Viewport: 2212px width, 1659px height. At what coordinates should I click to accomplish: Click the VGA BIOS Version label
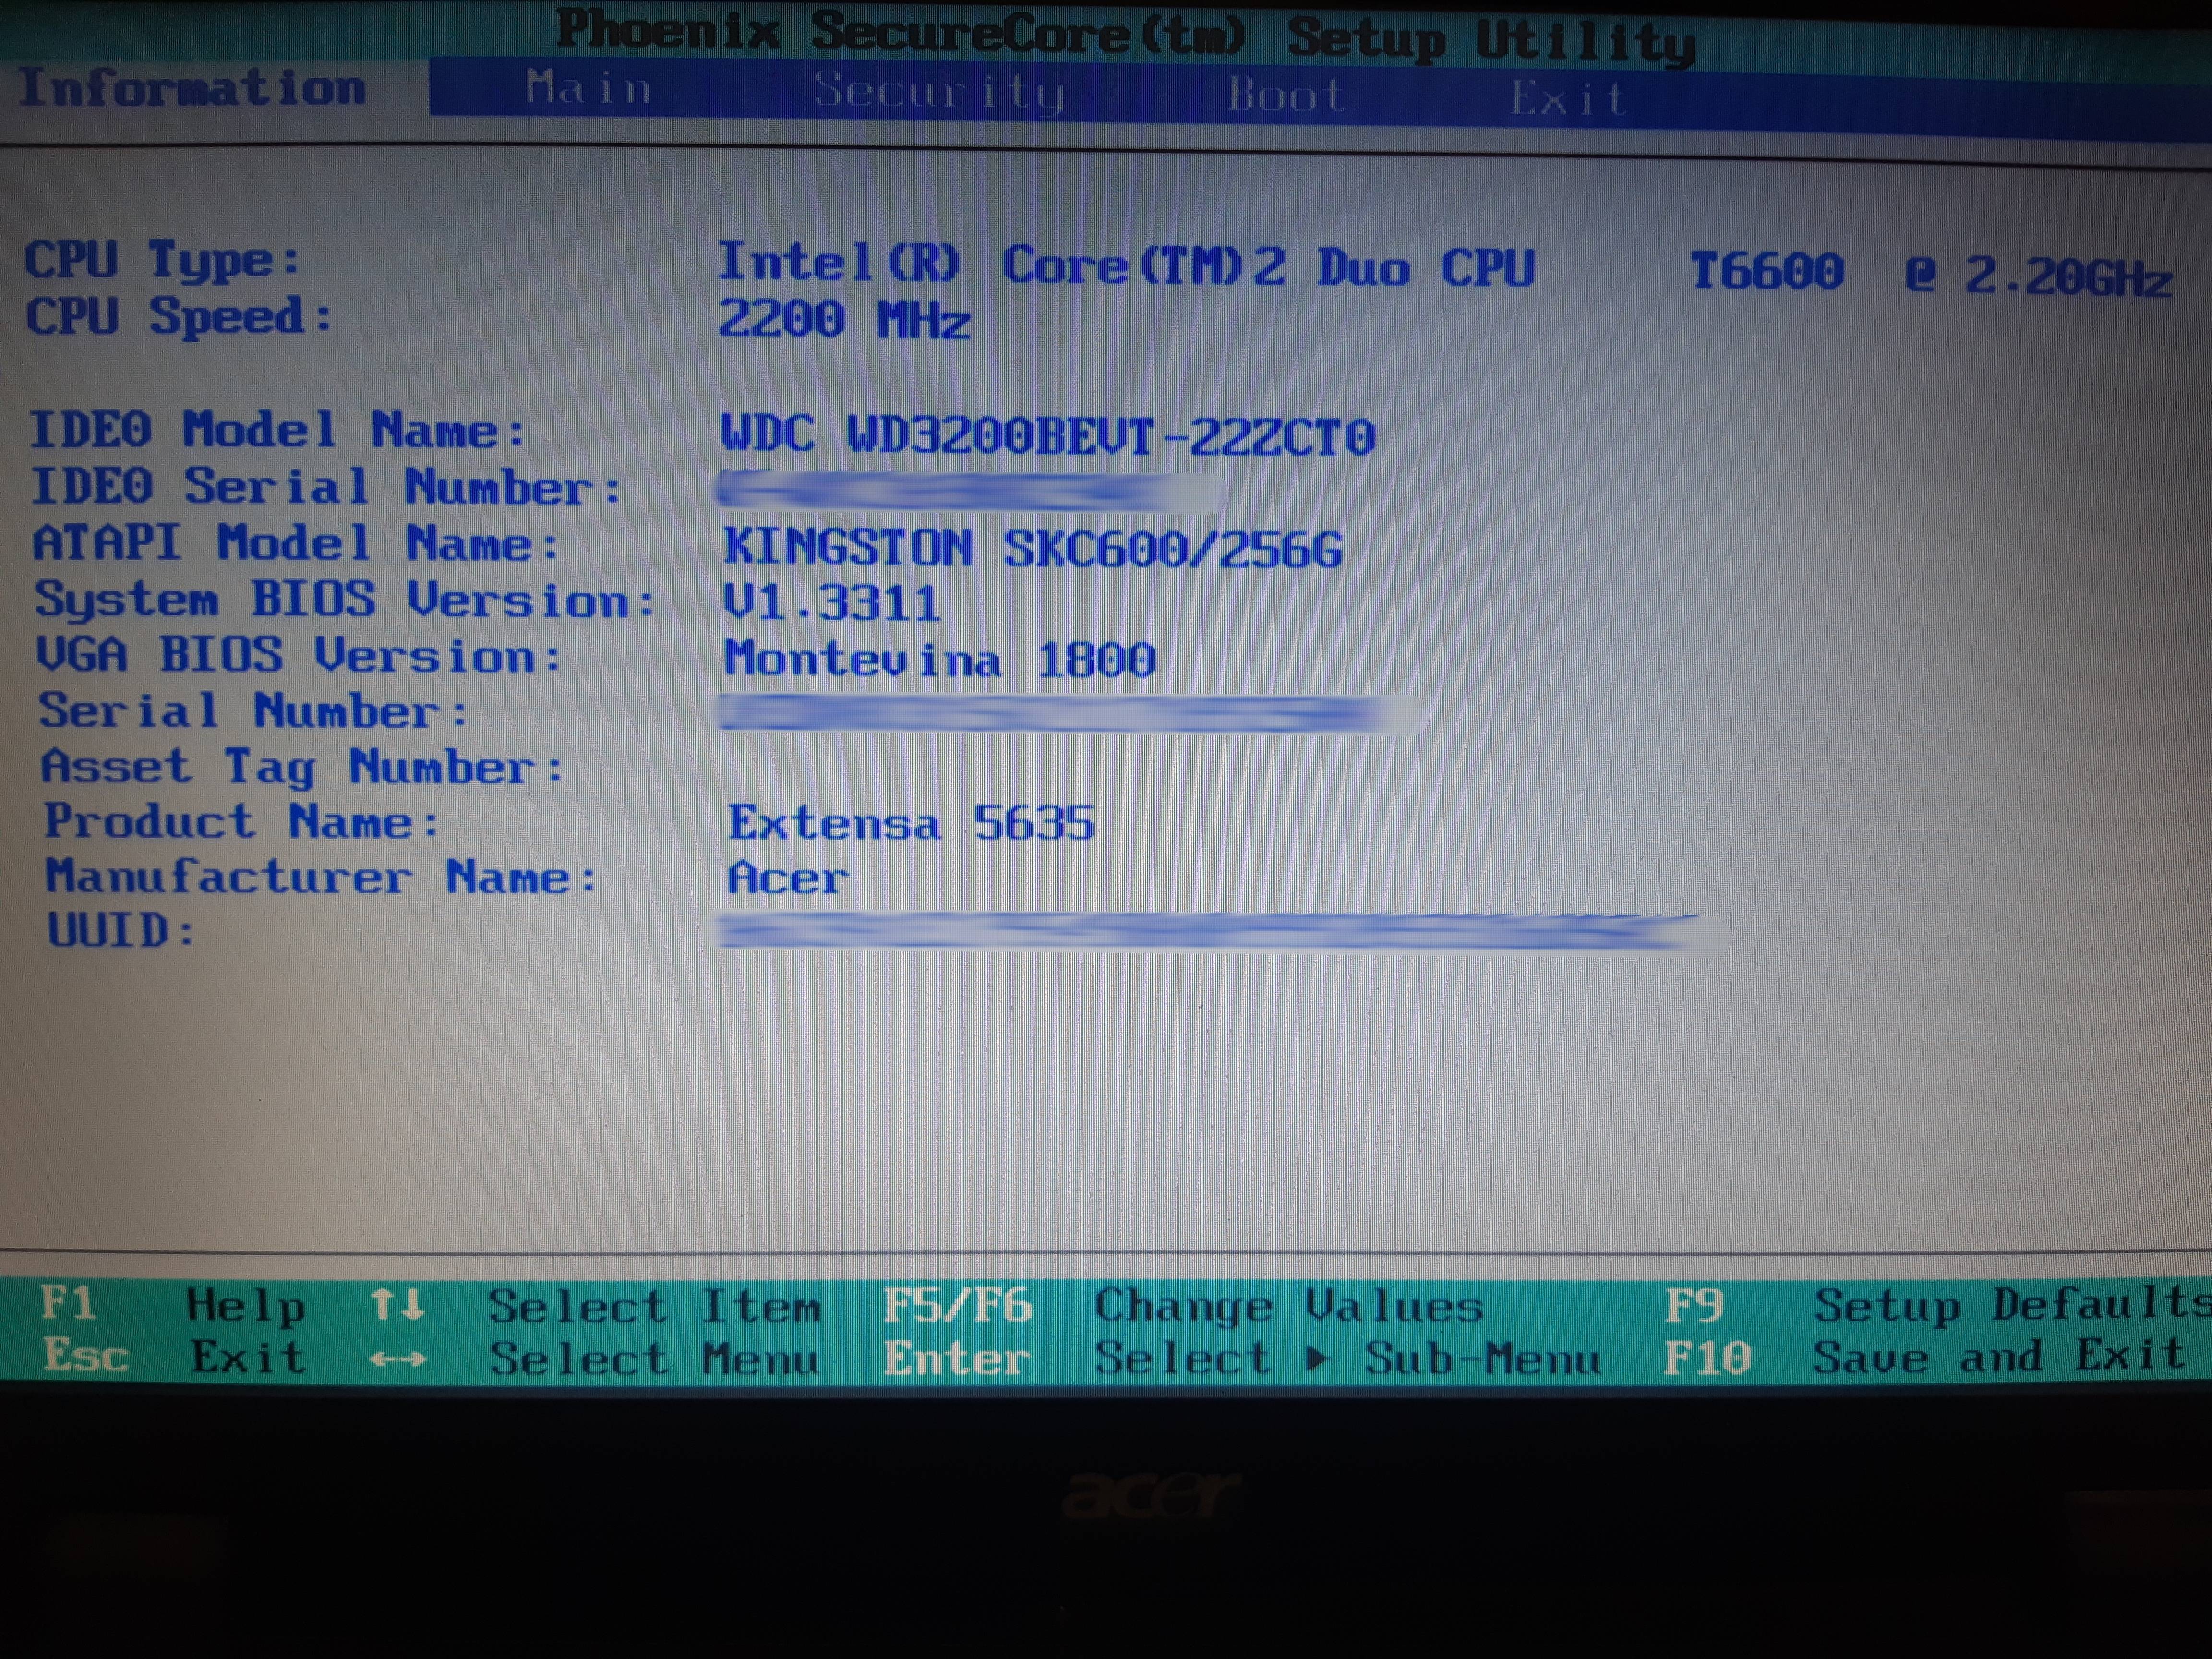[300, 656]
